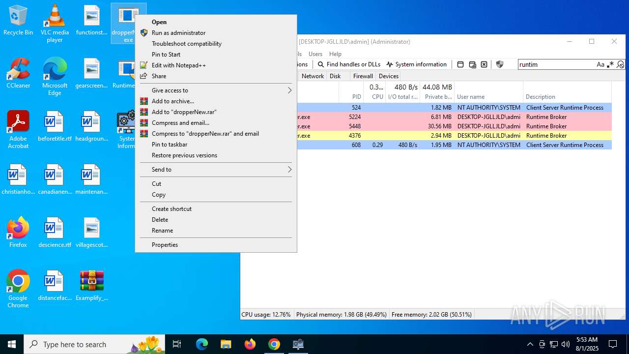Click Process Hacker's first window-frame toolbar icon
The width and height of the screenshot is (629, 354).
click(460, 64)
